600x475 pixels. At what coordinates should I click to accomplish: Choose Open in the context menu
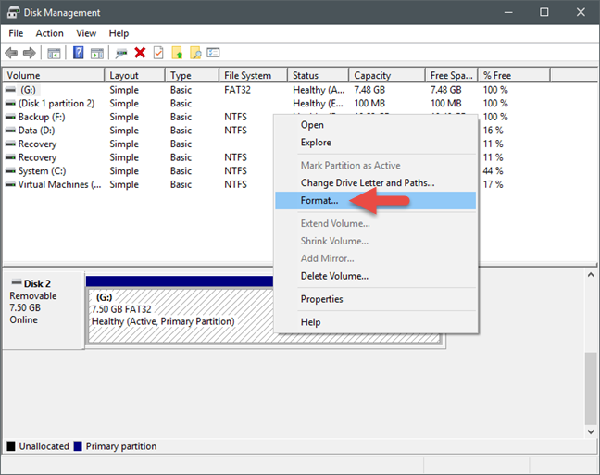coord(375,125)
